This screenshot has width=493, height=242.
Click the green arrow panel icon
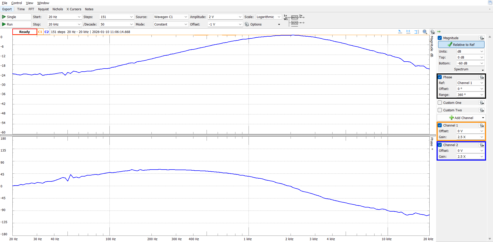click(x=439, y=31)
